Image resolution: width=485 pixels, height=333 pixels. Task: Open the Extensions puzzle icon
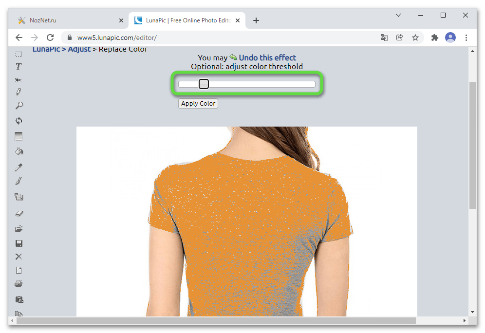[x=434, y=37]
